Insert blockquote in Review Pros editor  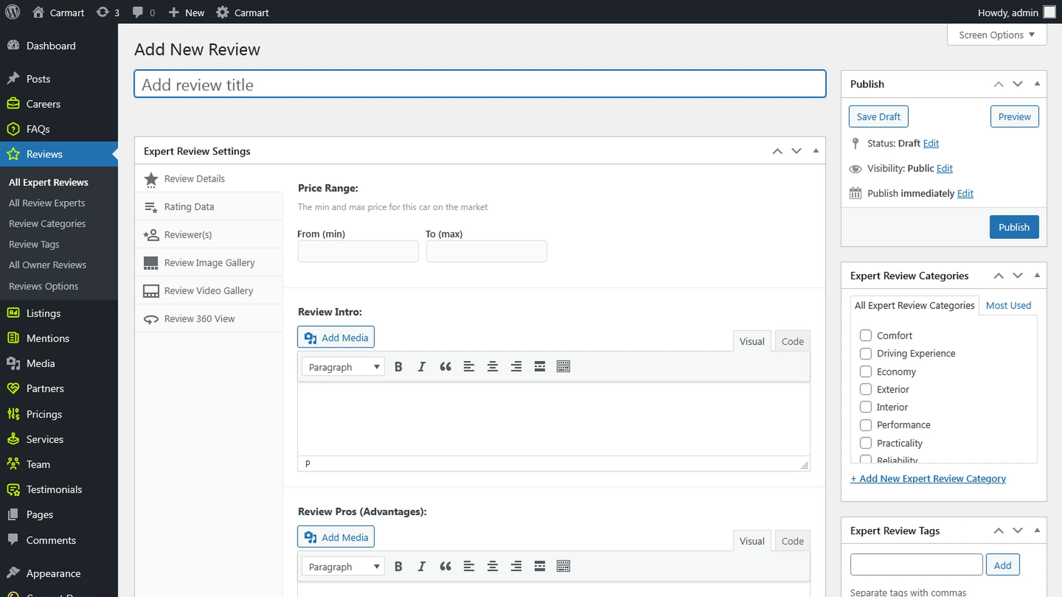click(445, 566)
